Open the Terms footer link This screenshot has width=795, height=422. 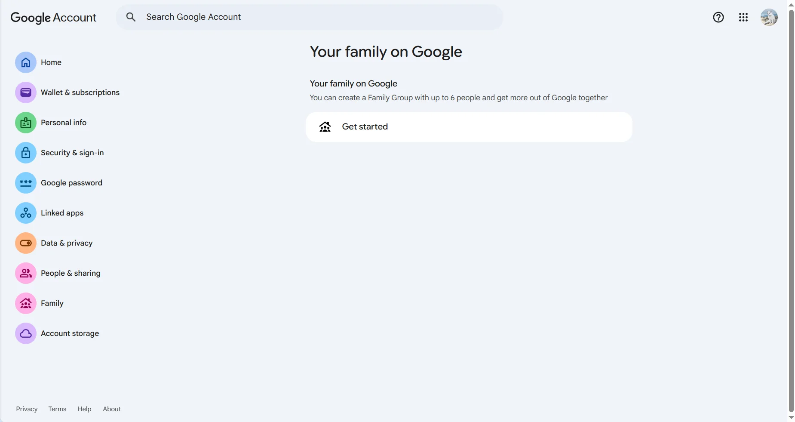(57, 409)
